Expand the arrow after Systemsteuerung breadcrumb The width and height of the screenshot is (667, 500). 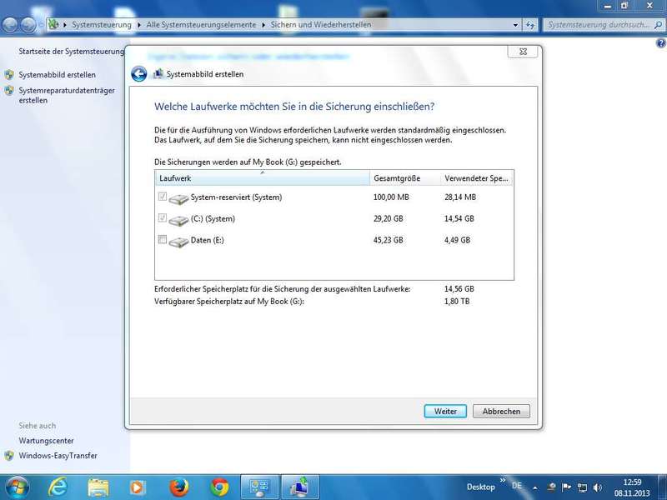click(x=139, y=25)
